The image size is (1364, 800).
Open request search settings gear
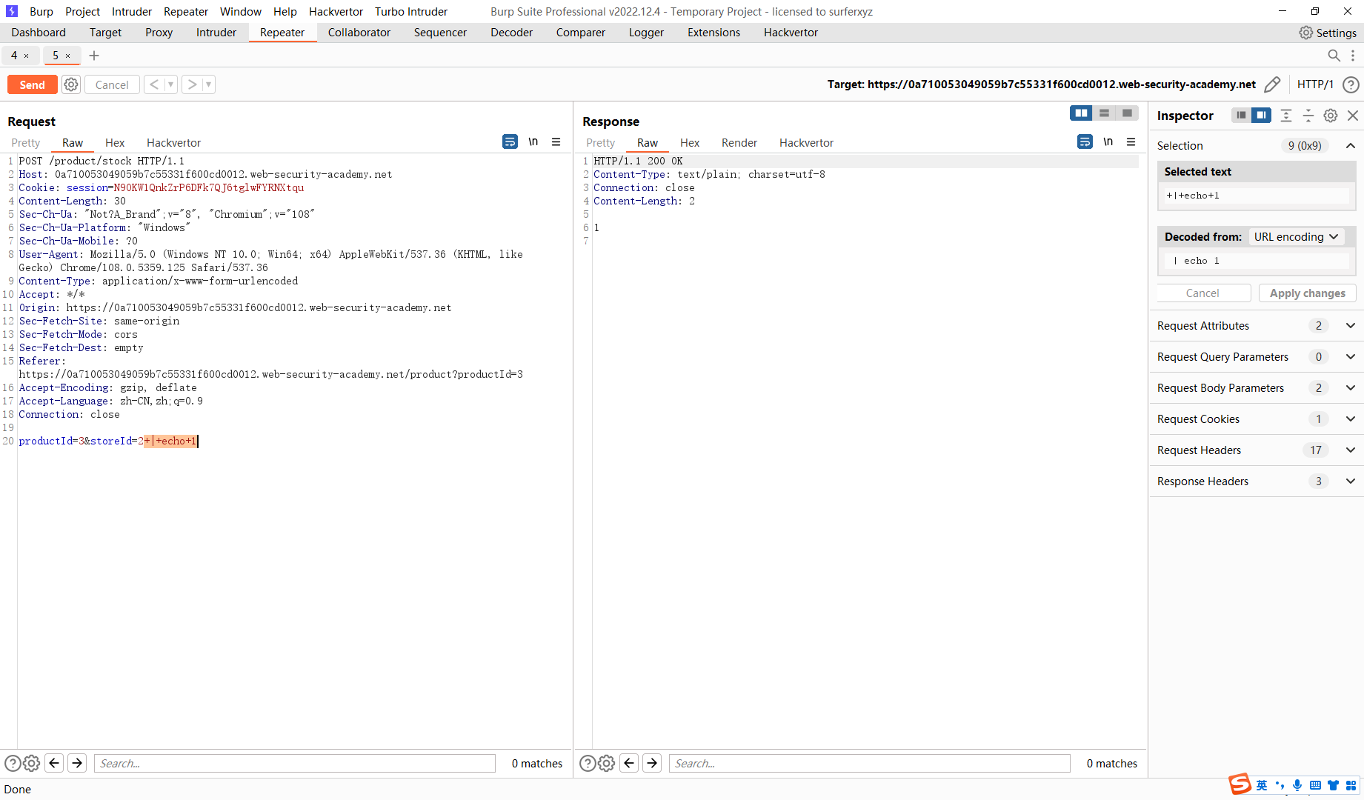pos(31,763)
